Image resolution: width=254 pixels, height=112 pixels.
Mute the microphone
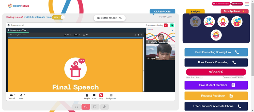click(21, 96)
